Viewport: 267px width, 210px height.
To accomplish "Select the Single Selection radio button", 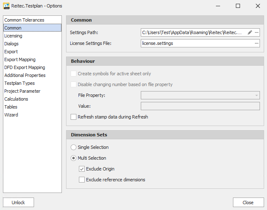I will point(73,147).
